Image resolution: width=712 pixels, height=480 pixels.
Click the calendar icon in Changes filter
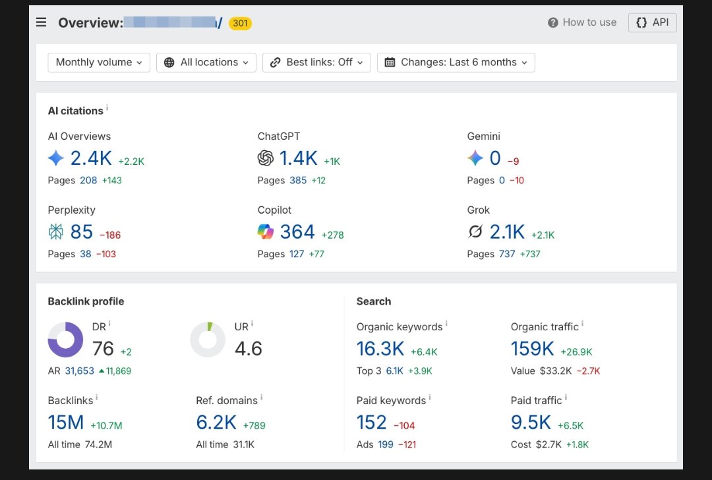pos(390,62)
